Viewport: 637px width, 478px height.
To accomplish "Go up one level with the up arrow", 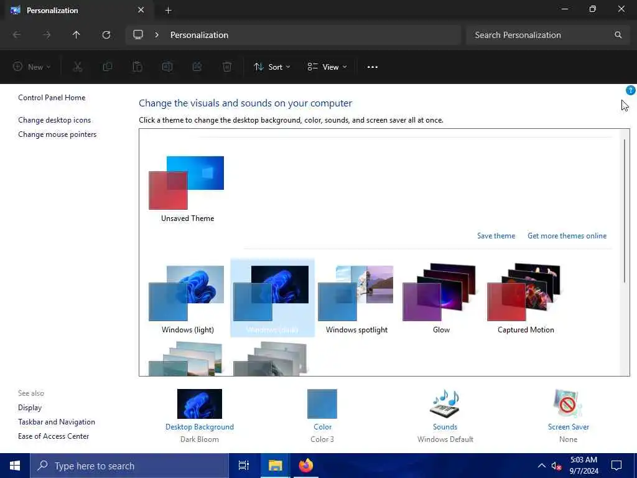I will coord(76,35).
